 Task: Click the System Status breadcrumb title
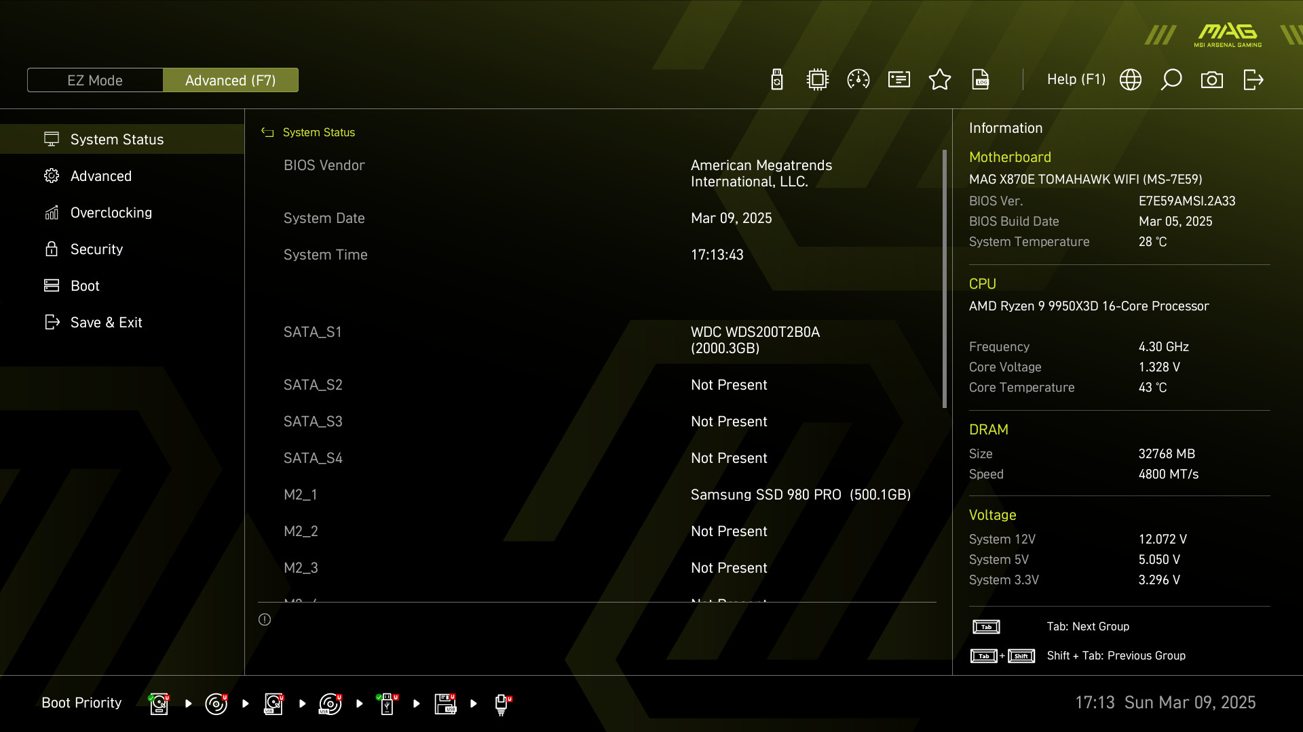point(319,133)
